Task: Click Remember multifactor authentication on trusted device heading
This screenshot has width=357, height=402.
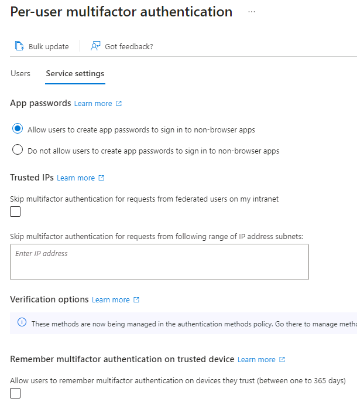Action: [122, 359]
